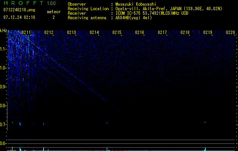Click the meteor echo near 0.7 kHz at 0219
238x151 pixels.
(205, 122)
